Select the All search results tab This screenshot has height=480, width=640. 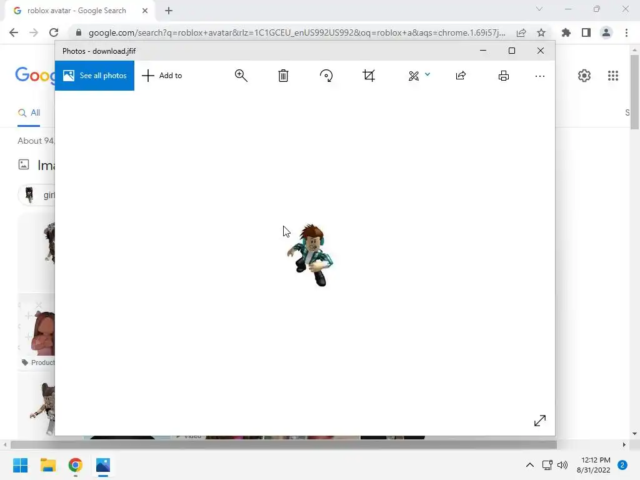pyautogui.click(x=29, y=112)
